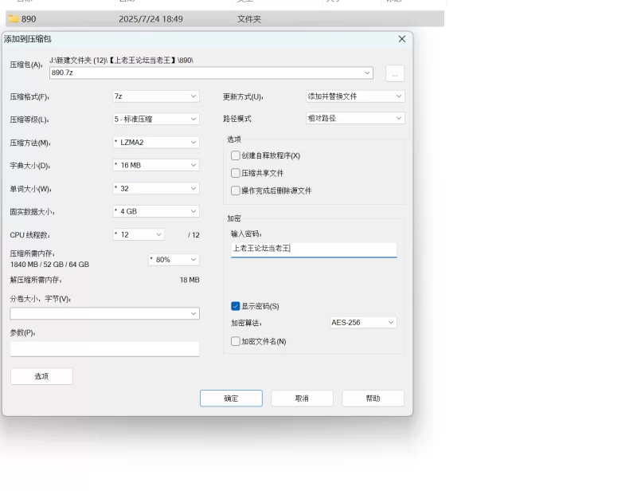Uncheck the 显示密码 checkbox
This screenshot has height=491, width=637.
pos(235,306)
